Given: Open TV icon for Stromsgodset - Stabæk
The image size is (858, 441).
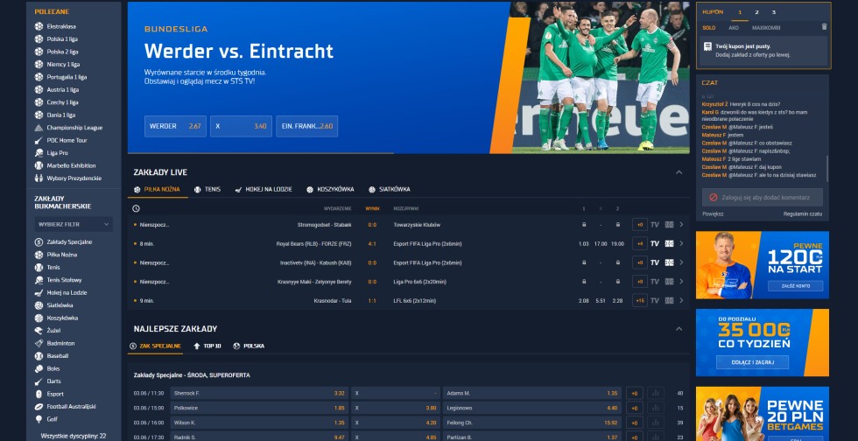Looking at the screenshot, I should [x=655, y=225].
